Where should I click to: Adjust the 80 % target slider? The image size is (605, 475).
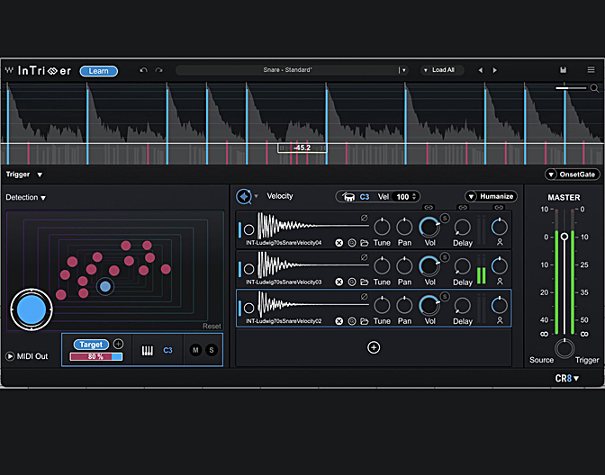tap(96, 356)
